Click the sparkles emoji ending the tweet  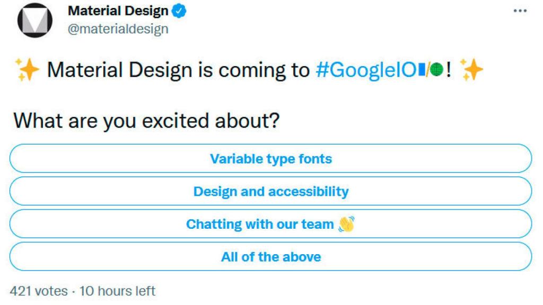[471, 69]
